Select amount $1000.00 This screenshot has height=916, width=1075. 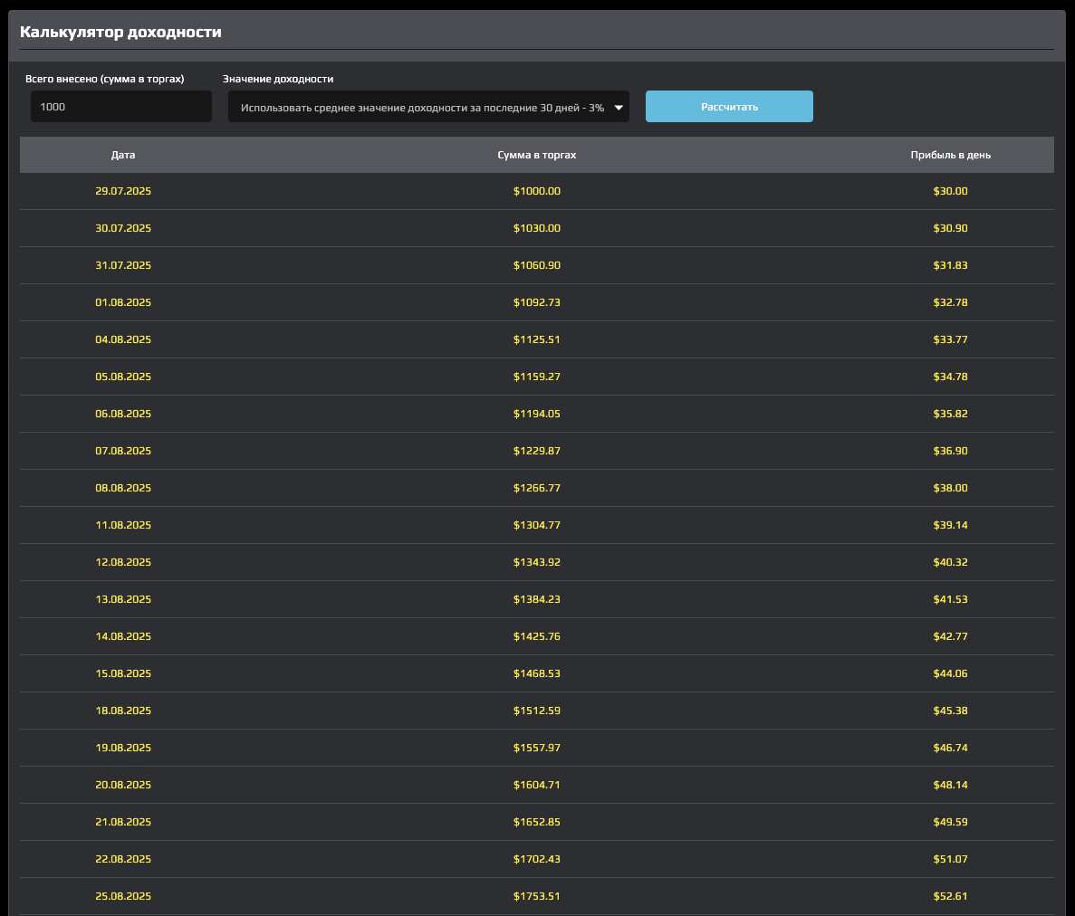click(537, 191)
